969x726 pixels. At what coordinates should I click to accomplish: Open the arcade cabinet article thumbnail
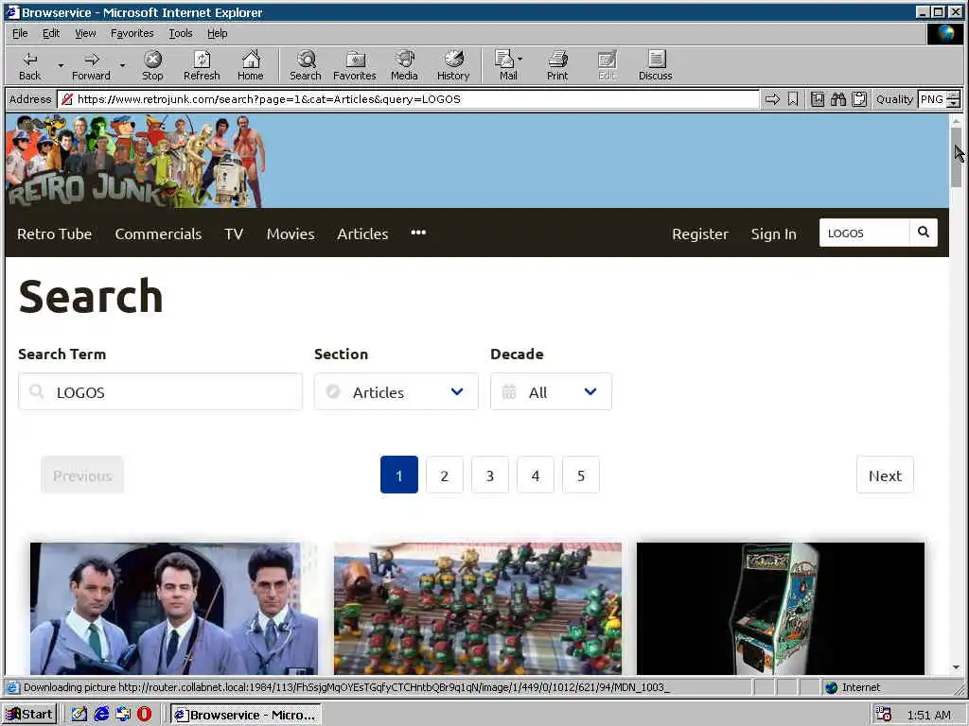tap(781, 608)
